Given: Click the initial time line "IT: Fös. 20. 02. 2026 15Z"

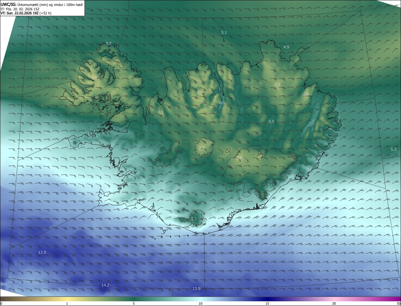Looking at the screenshot, I should click(20, 9).
